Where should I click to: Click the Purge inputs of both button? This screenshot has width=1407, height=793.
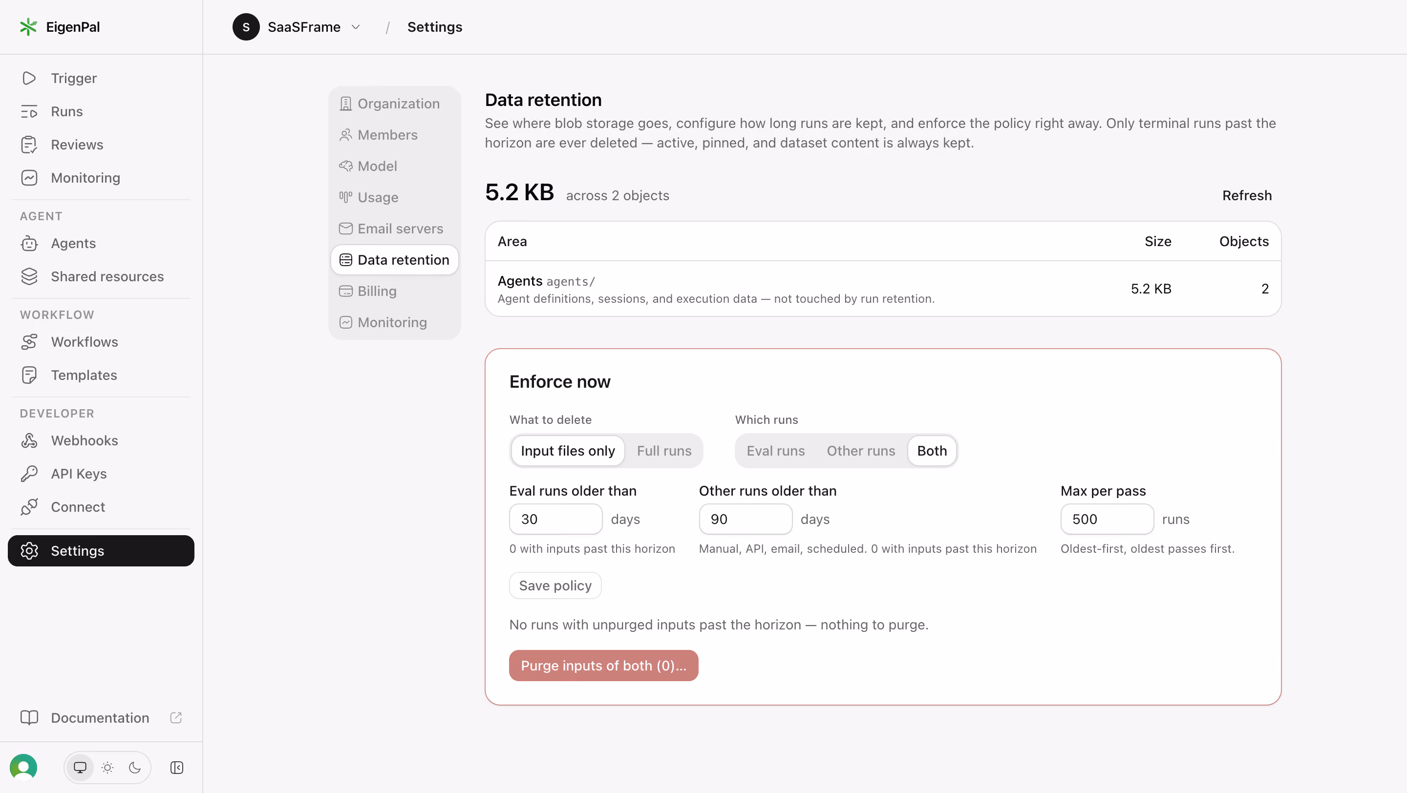(x=603, y=665)
